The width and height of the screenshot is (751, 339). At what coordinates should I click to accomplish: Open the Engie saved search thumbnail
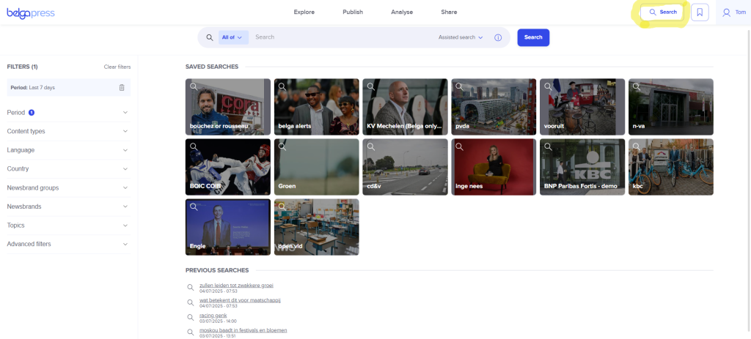click(x=228, y=227)
